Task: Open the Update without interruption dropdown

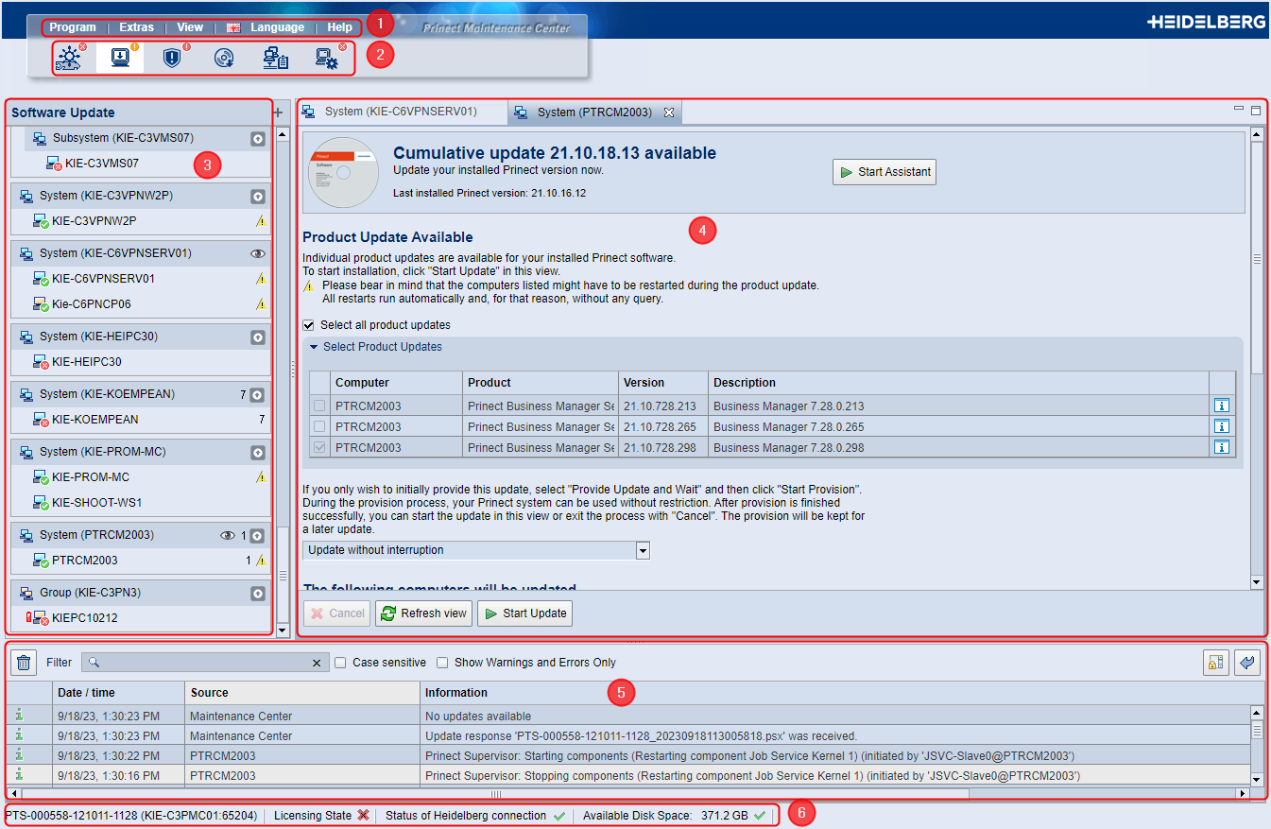Action: pos(643,550)
